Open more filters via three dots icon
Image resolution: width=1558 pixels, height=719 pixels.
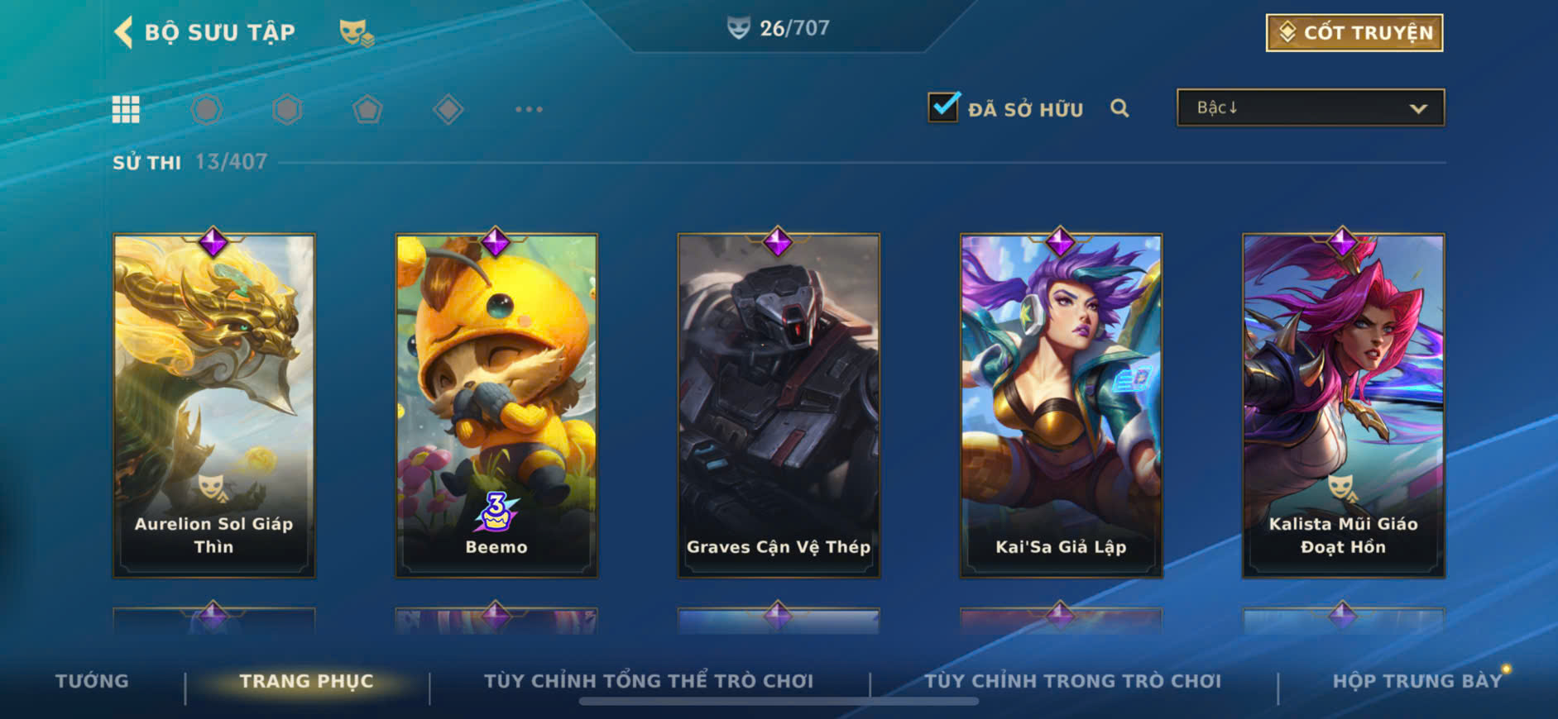529,109
